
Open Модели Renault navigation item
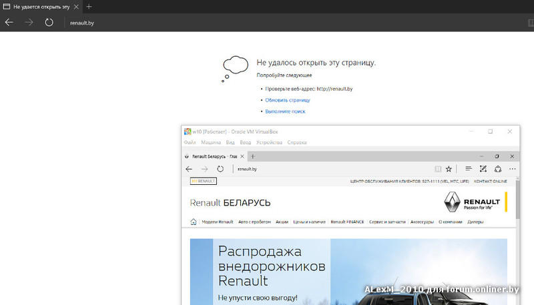[217, 222]
